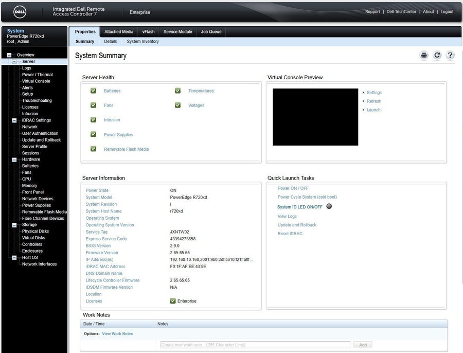The height and width of the screenshot is (353, 463).
Task: Collapse the Server tree node
Action: coord(14,62)
